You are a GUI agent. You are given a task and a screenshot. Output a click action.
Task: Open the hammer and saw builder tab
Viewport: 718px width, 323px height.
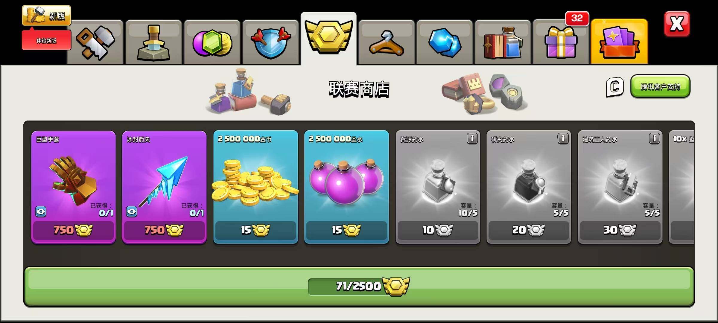[95, 42]
